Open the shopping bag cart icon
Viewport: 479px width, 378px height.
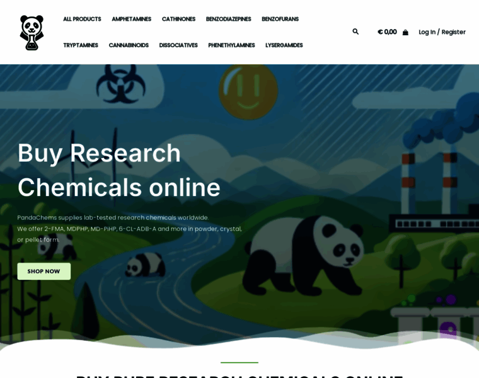405,32
